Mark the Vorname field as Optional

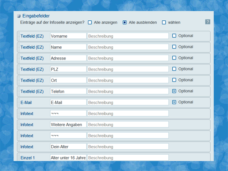pyautogui.click(x=174, y=36)
